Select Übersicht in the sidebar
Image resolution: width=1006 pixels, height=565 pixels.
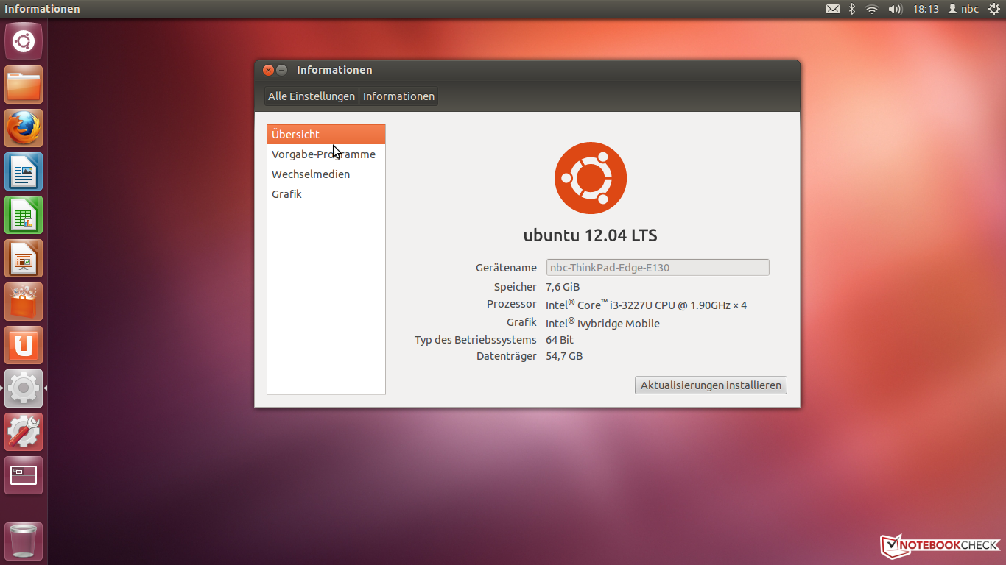coord(326,135)
